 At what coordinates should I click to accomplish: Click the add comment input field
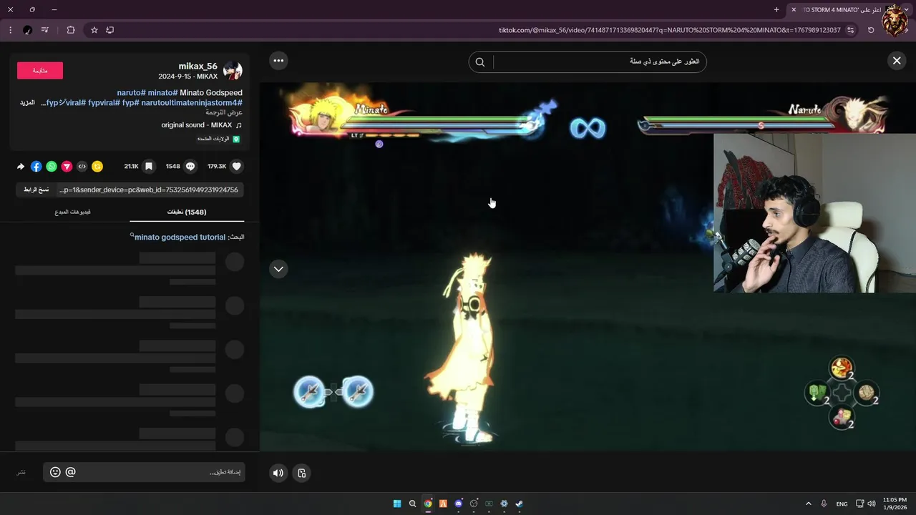(143, 472)
